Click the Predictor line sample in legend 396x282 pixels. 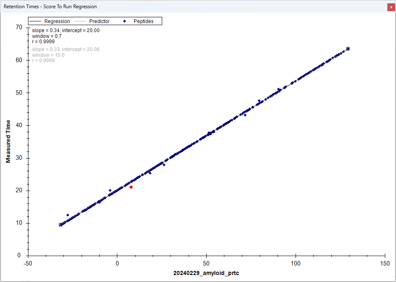point(81,21)
